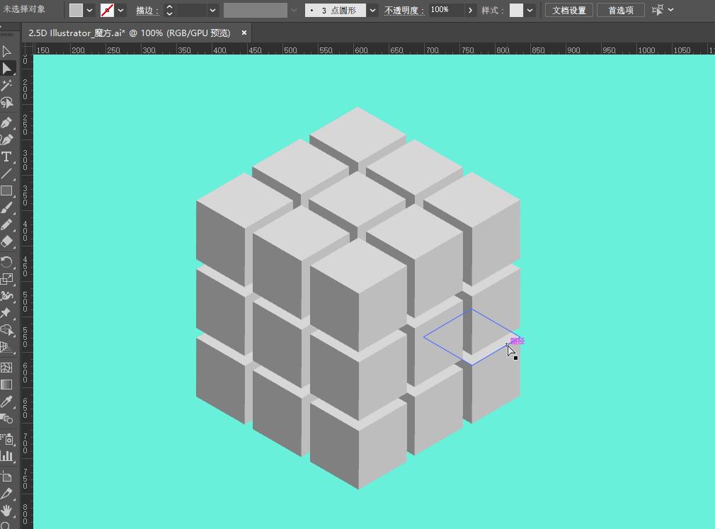715x529 pixels.
Task: Select the Type tool
Action: tap(7, 157)
